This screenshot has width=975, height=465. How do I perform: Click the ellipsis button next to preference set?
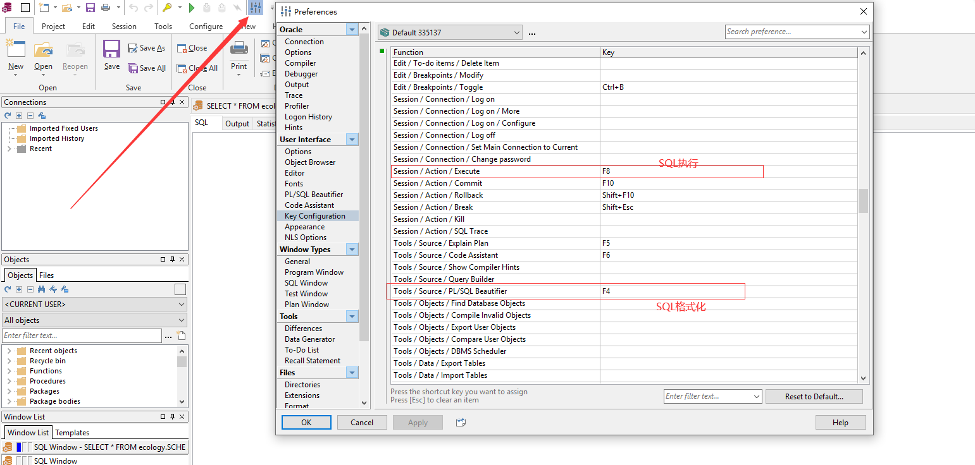[x=532, y=33]
